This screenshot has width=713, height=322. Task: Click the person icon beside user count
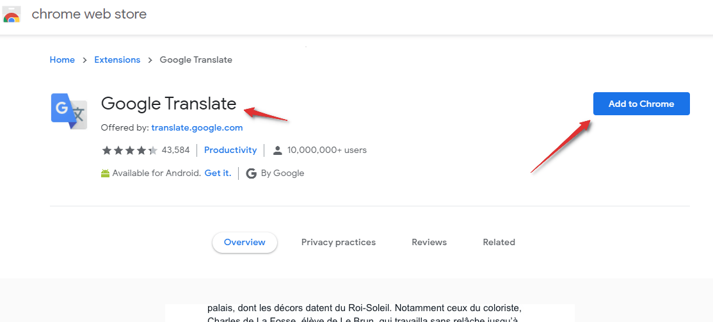[x=277, y=150]
